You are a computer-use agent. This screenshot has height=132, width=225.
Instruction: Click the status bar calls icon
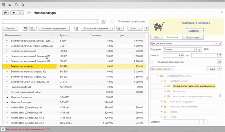(3, 129)
